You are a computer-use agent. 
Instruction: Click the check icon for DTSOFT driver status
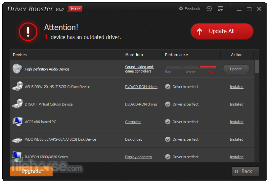(168, 104)
